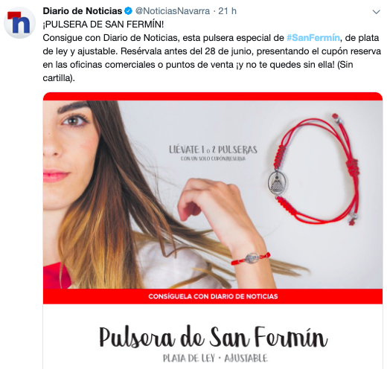Click the LLÉVATE 1 o 2 PULSERAS text
The height and width of the screenshot is (369, 387).
[x=213, y=150]
